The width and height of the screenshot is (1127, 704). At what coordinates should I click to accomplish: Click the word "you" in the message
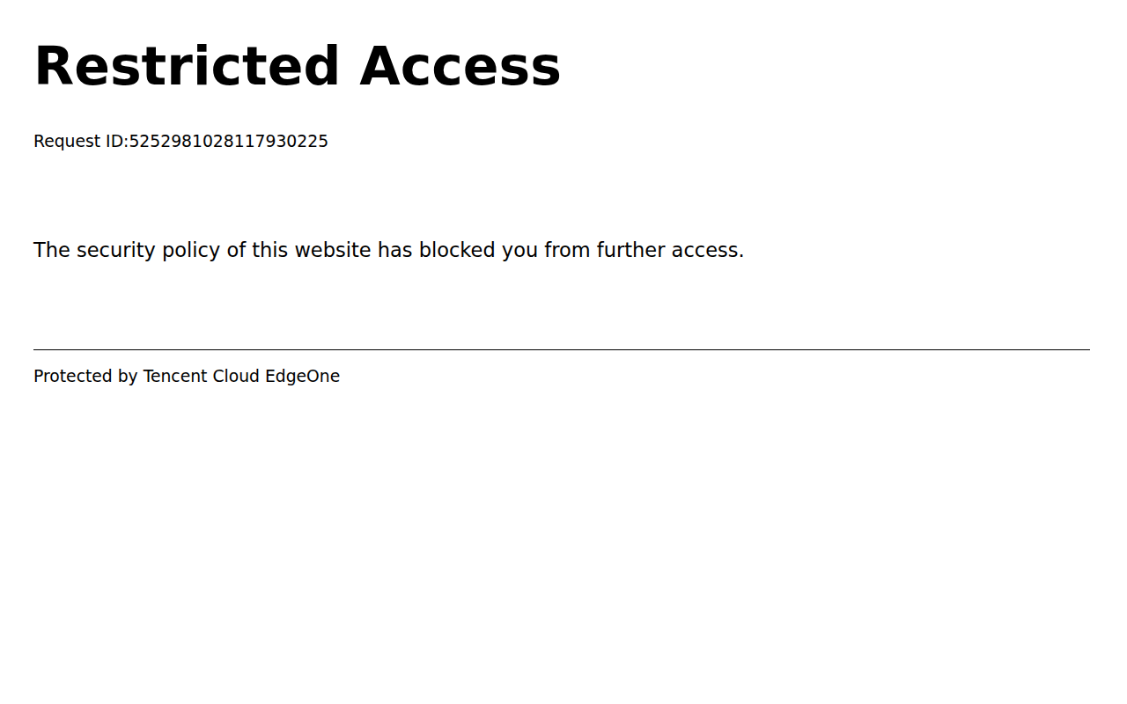point(519,251)
